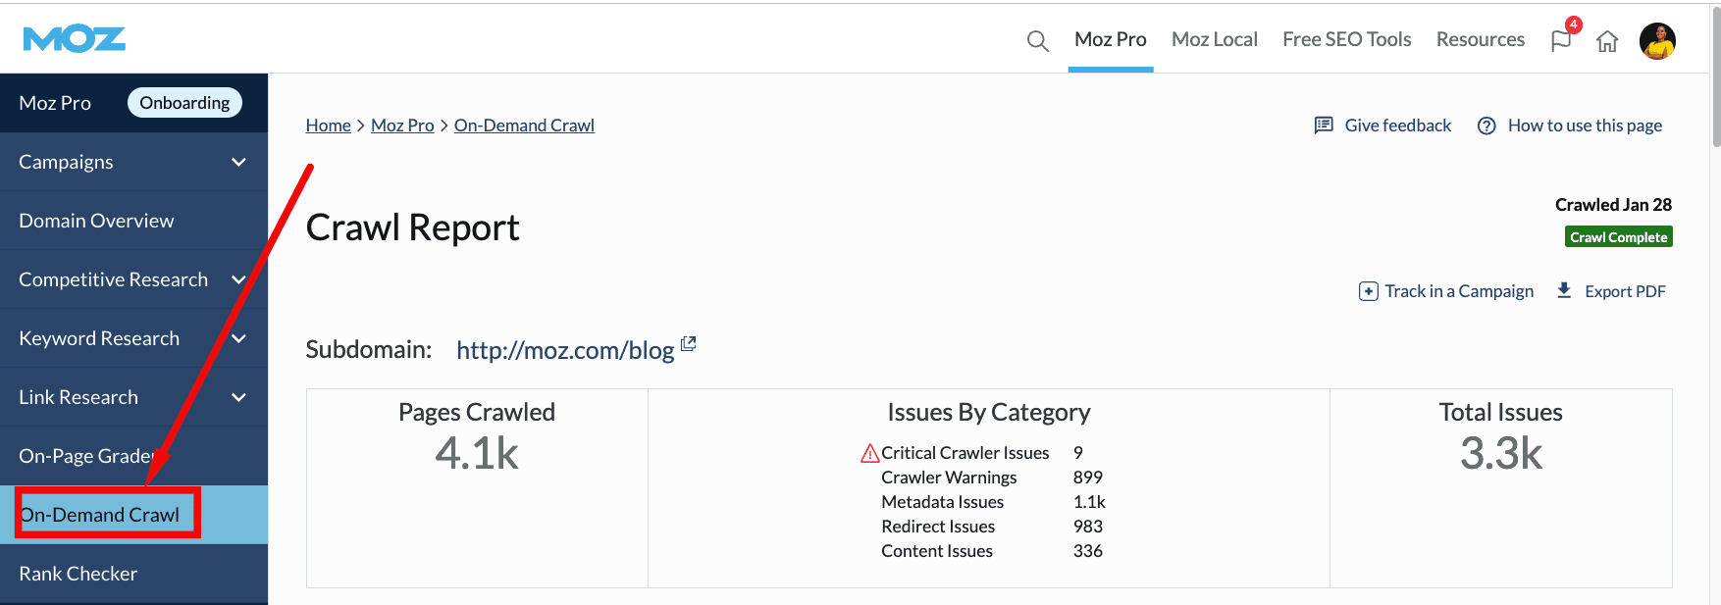Open notifications flag icon
The height and width of the screenshot is (605, 1721).
point(1560,41)
